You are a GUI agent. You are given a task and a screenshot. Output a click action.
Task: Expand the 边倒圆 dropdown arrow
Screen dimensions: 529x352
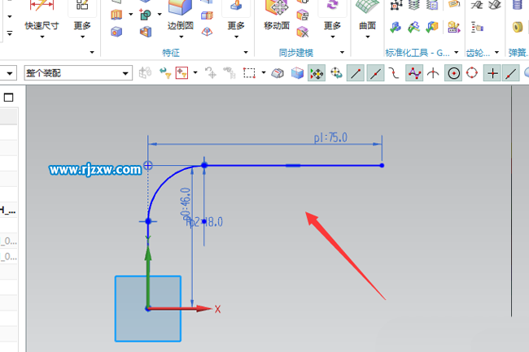click(181, 37)
